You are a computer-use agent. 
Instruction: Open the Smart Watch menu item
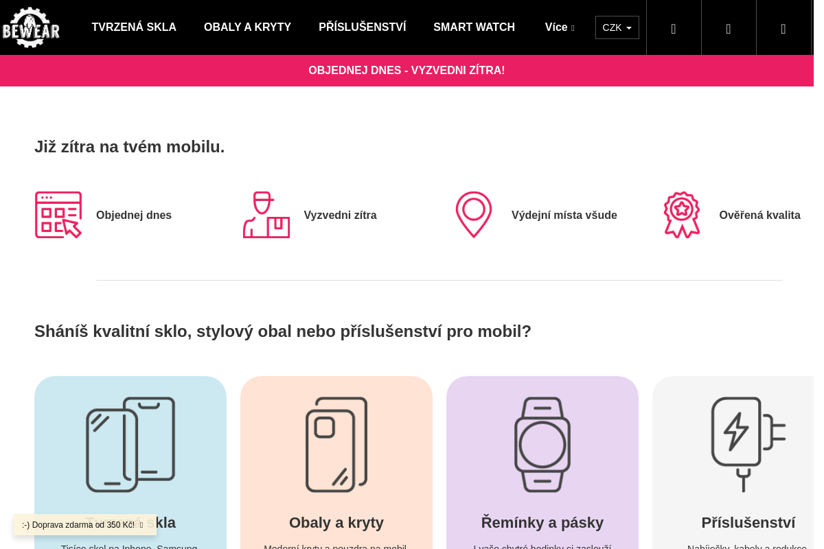[474, 27]
